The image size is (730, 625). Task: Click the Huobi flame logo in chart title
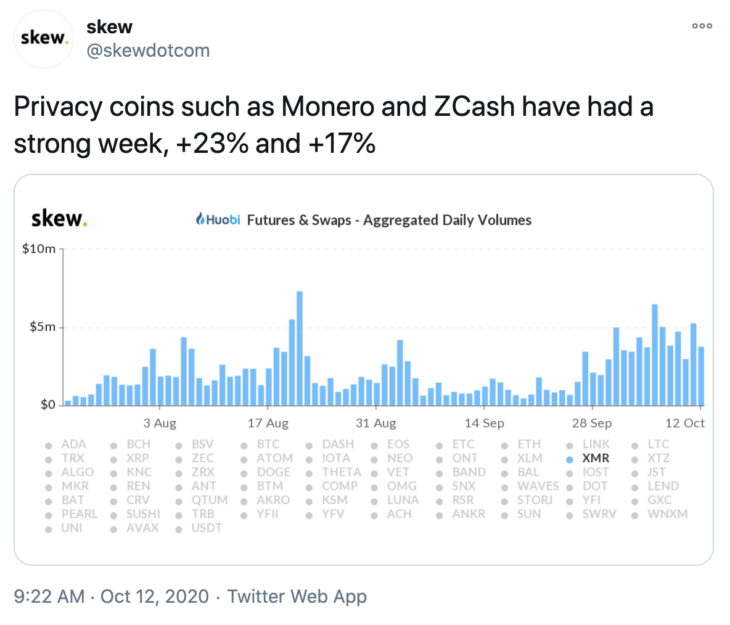(x=200, y=219)
